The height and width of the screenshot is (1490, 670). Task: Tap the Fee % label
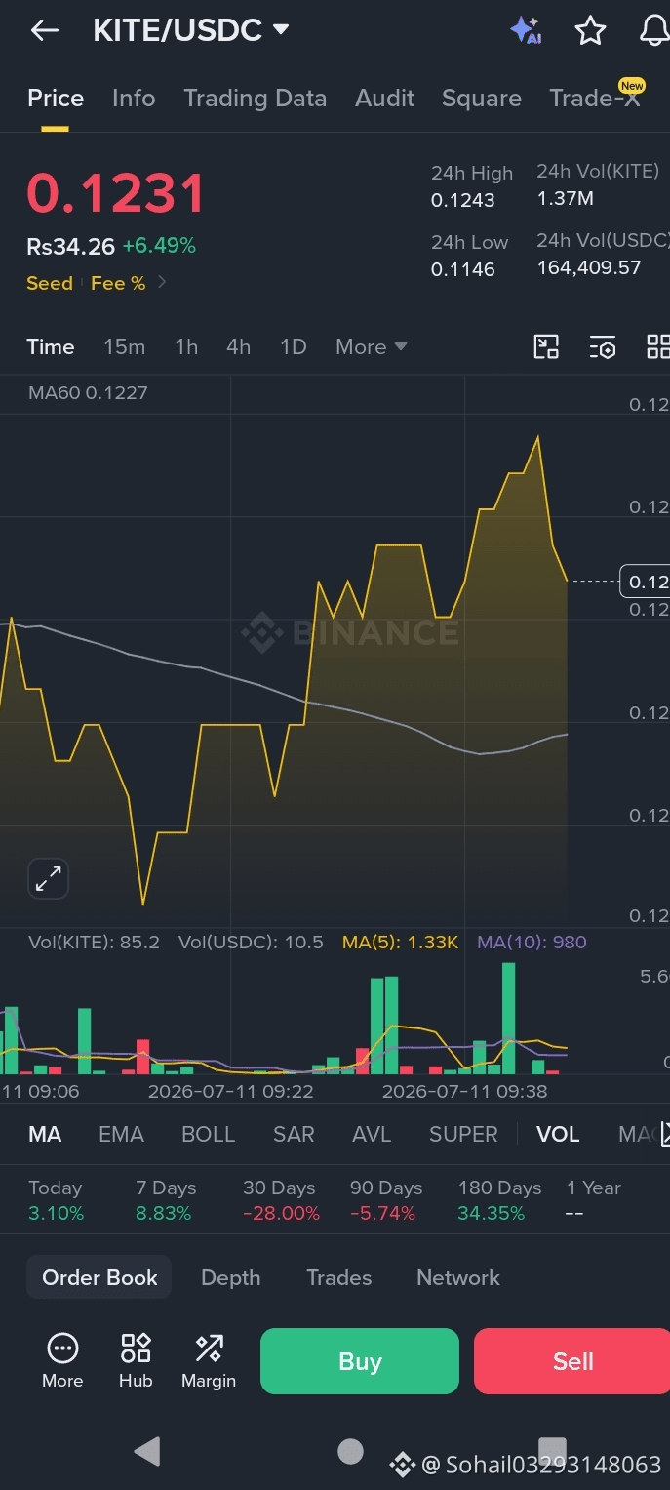(x=118, y=283)
